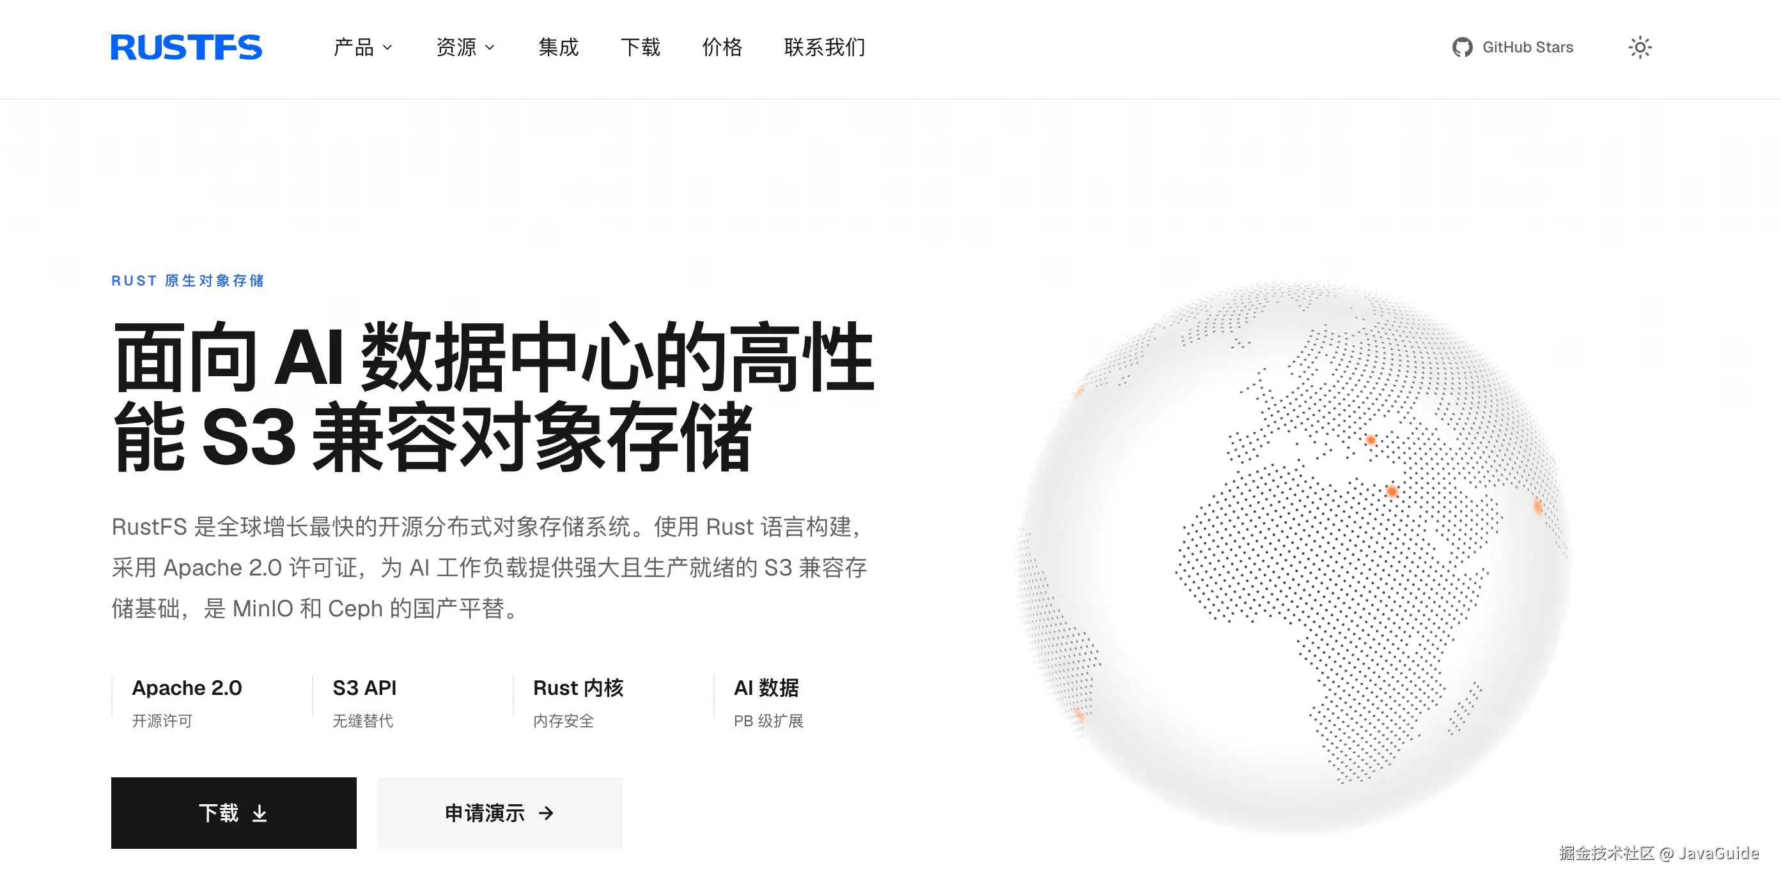Toggle the light/dark theme sun icon
1781x884 pixels.
[x=1640, y=47]
